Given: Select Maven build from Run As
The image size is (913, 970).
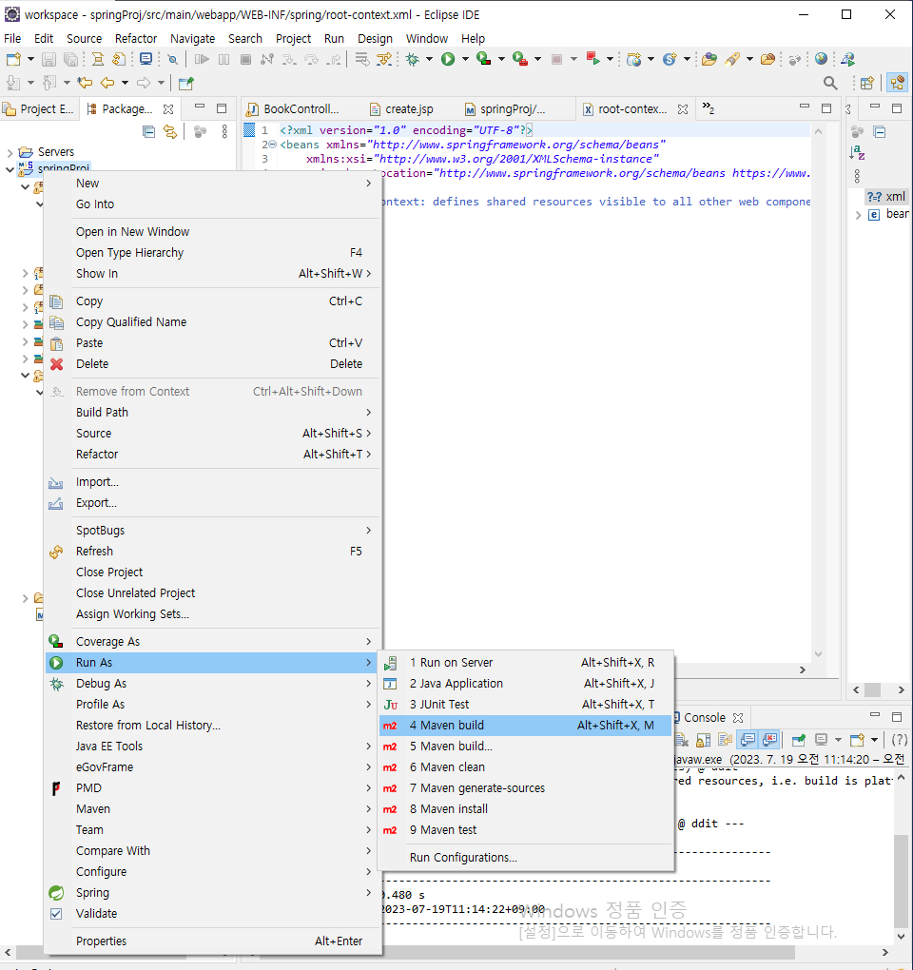Looking at the screenshot, I should coord(525,726).
